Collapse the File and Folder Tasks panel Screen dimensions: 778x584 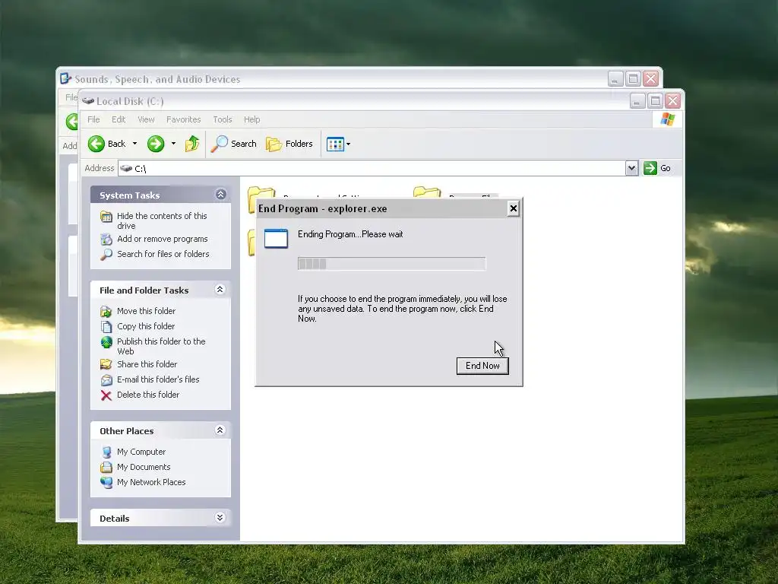220,290
